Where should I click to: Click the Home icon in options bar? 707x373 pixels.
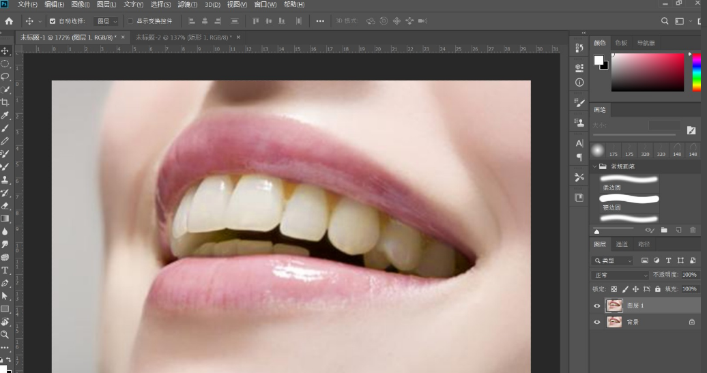click(x=9, y=21)
